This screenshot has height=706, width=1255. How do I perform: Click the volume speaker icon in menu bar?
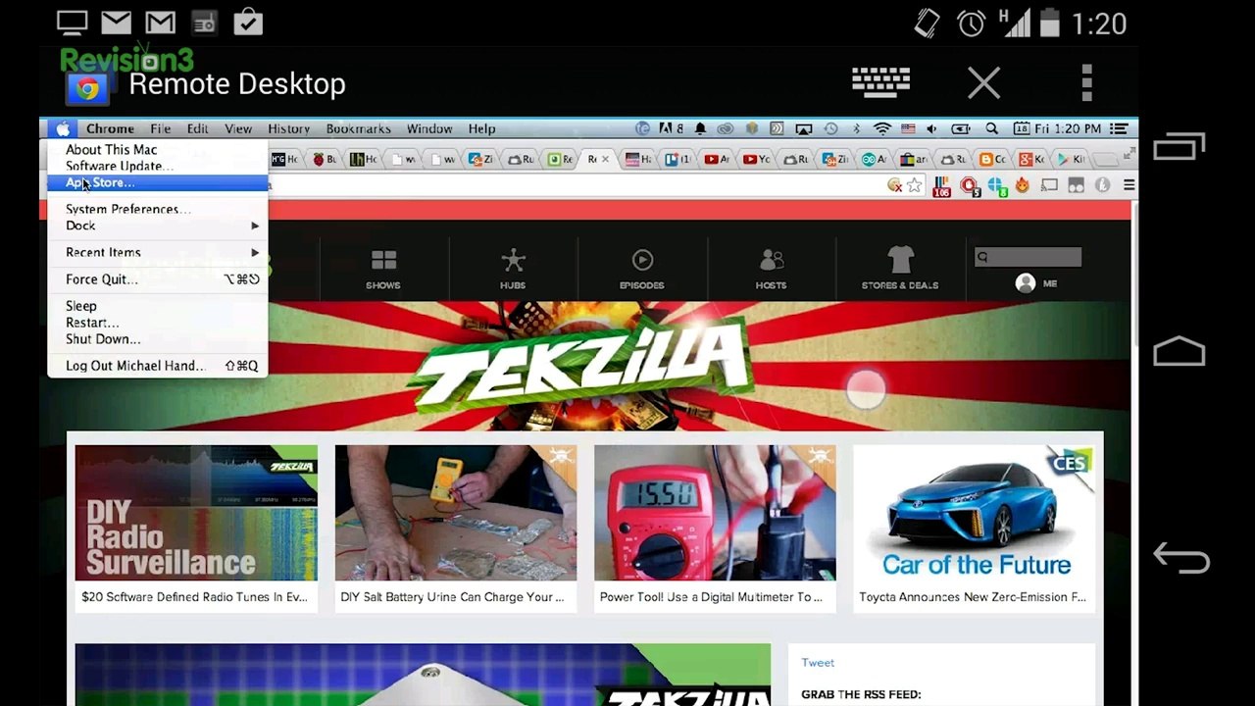coord(931,128)
